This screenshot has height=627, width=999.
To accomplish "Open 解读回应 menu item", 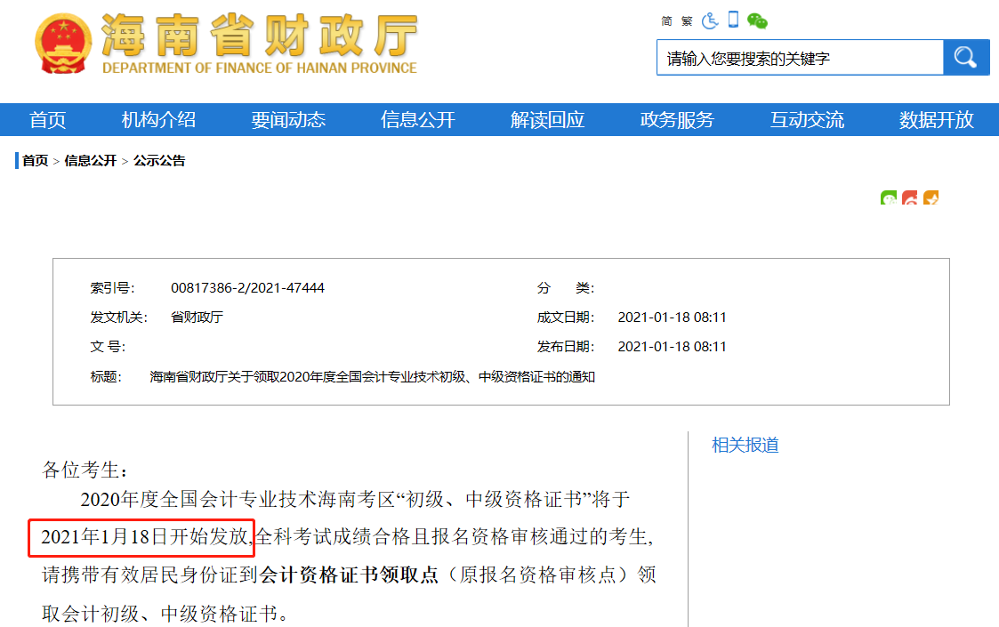I will coord(547,120).
